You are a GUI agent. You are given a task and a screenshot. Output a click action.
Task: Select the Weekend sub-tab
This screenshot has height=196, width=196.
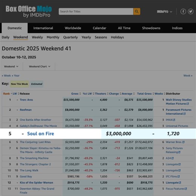(21, 37)
